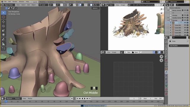Jump to end frame in timeline
This screenshot has height=107, width=190.
(90, 98)
